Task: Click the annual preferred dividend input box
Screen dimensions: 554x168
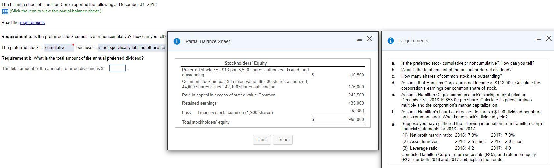Action: (x=117, y=68)
